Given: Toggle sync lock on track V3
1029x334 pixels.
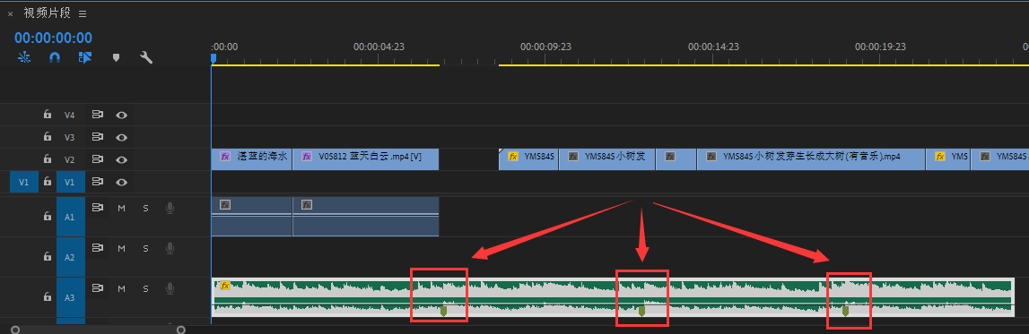Looking at the screenshot, I should click(98, 137).
